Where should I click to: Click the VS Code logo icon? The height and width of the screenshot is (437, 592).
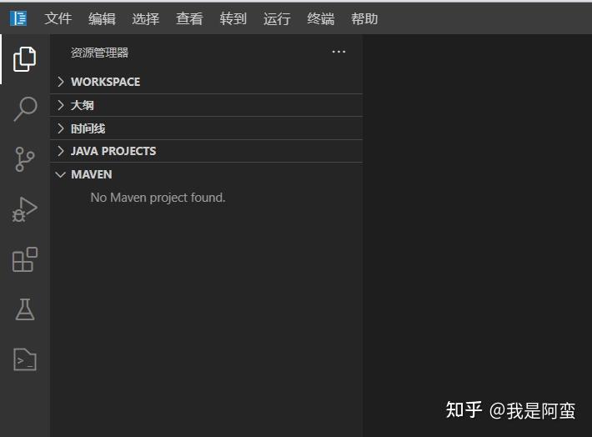[x=18, y=18]
